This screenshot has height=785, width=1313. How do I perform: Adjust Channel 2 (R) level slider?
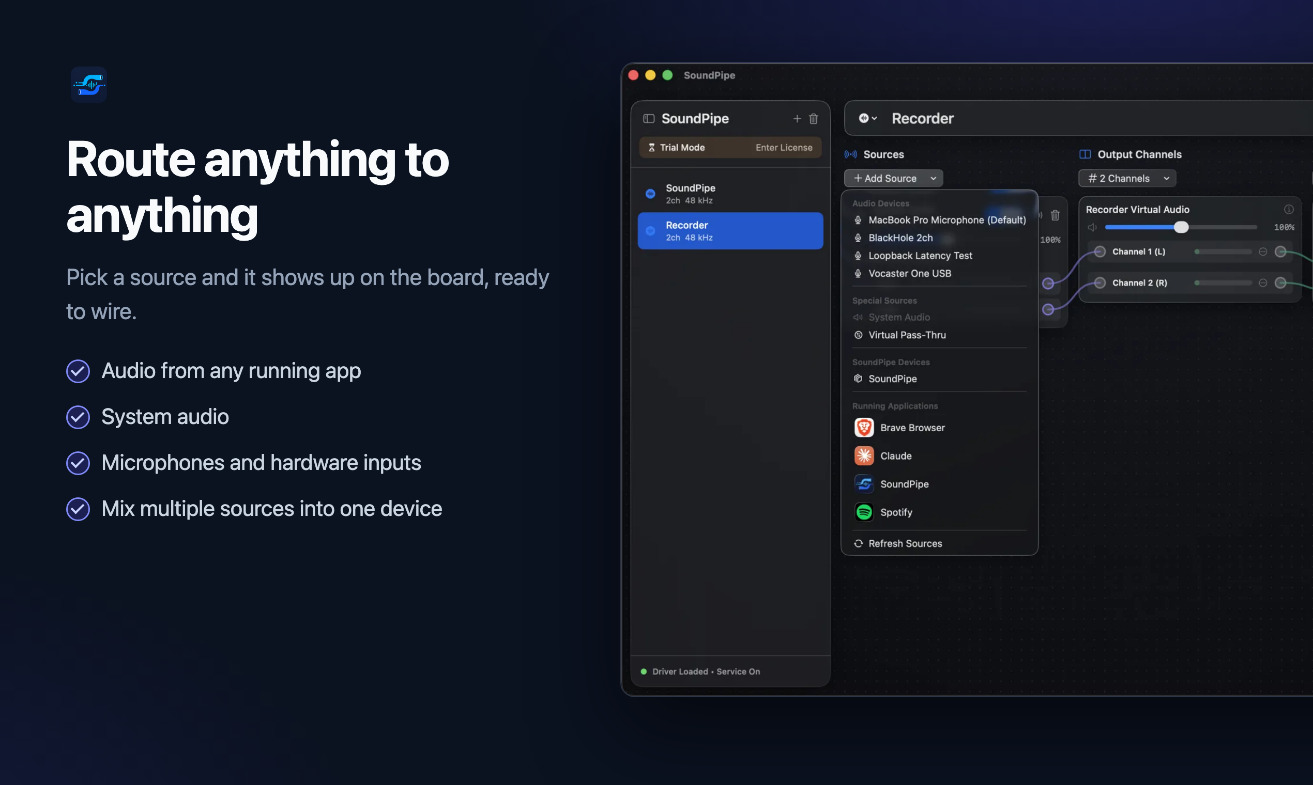tap(1223, 283)
